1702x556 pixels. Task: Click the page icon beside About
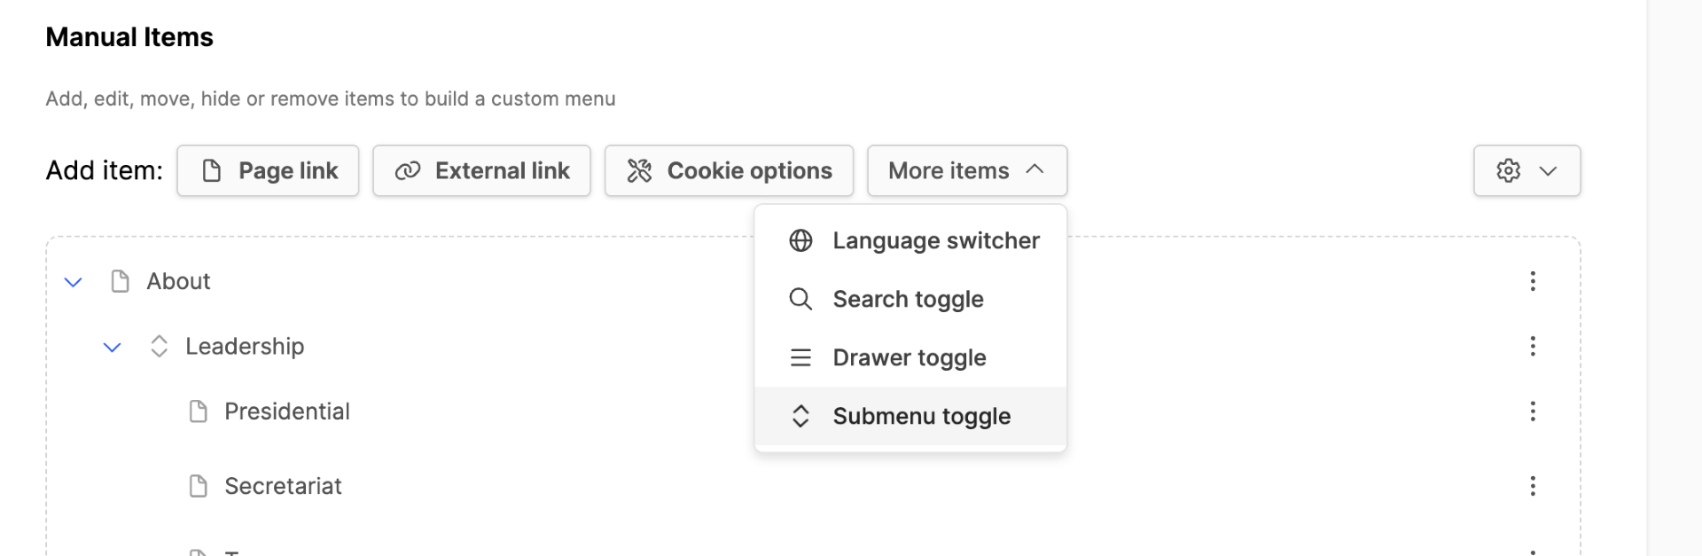[x=120, y=281]
